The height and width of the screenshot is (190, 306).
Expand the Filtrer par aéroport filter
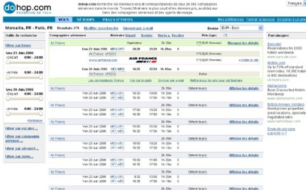(x=21, y=149)
